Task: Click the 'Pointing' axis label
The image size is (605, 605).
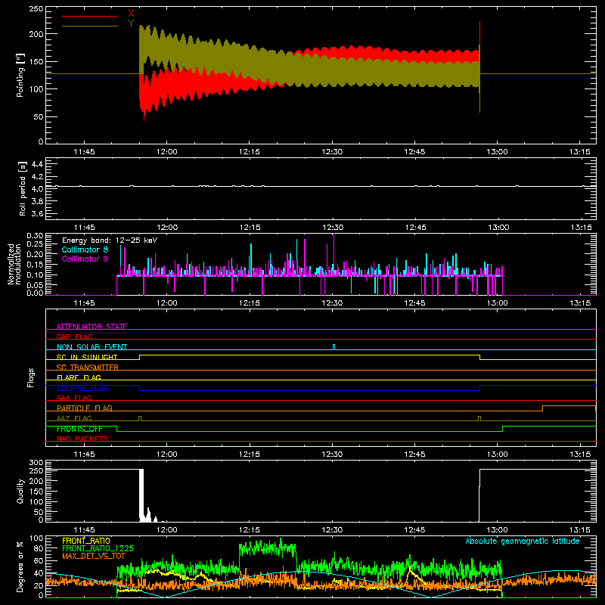Action: (20, 75)
